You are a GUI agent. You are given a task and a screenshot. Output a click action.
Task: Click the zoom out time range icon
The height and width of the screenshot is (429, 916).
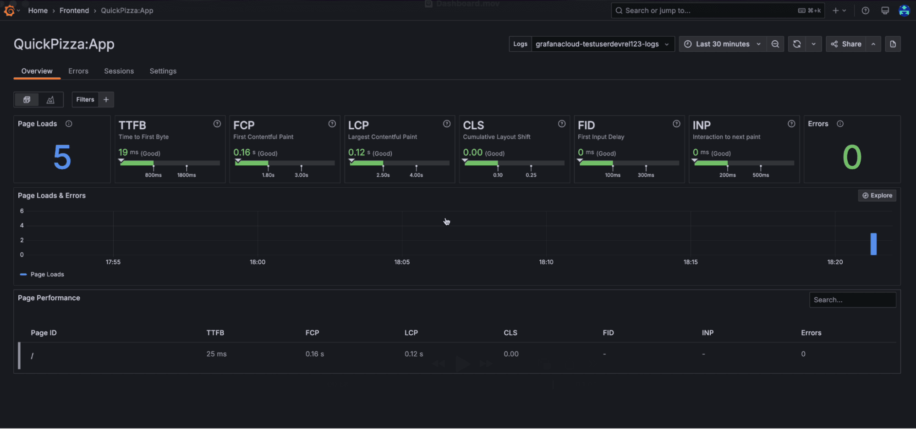[775, 43]
